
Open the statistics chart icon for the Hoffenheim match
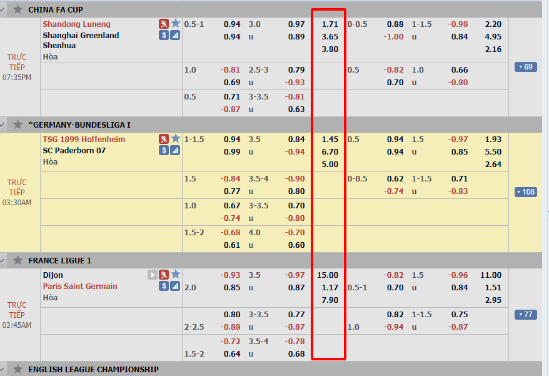coord(175,150)
